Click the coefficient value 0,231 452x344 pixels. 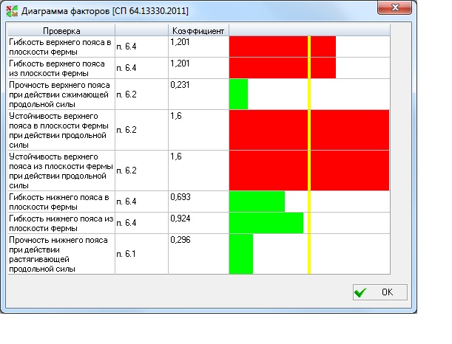coord(180,86)
